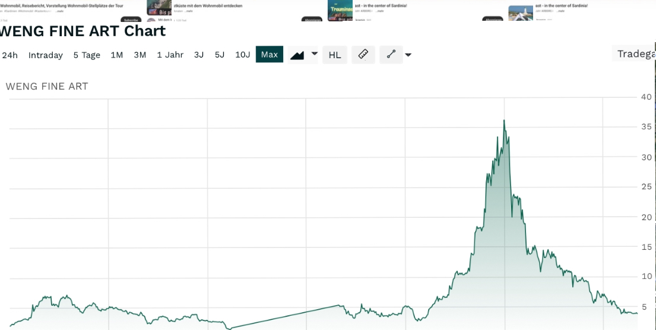Show the 1 Jahr chart range
656x330 pixels.
170,55
